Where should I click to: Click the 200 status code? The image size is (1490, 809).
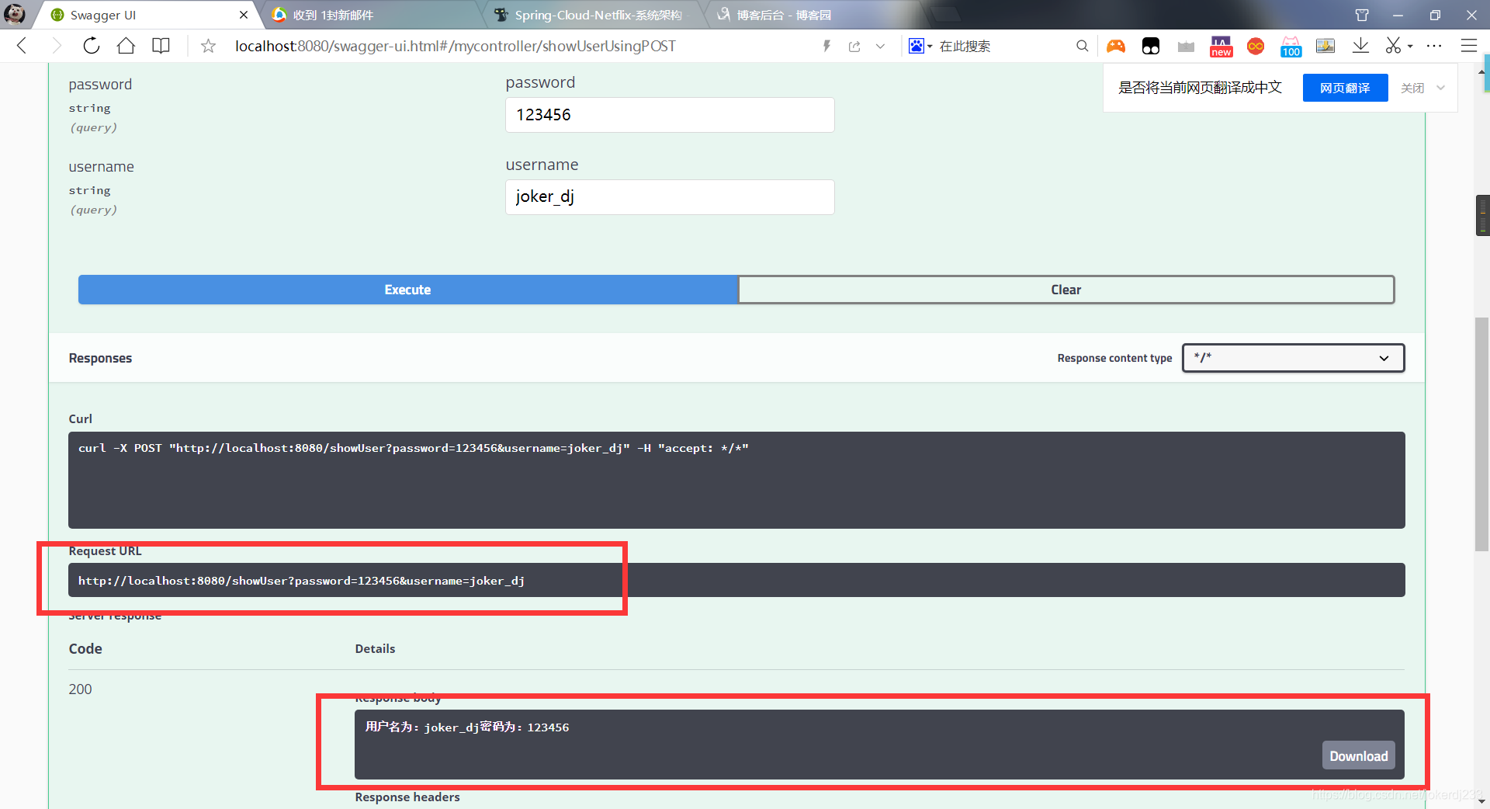point(80,689)
